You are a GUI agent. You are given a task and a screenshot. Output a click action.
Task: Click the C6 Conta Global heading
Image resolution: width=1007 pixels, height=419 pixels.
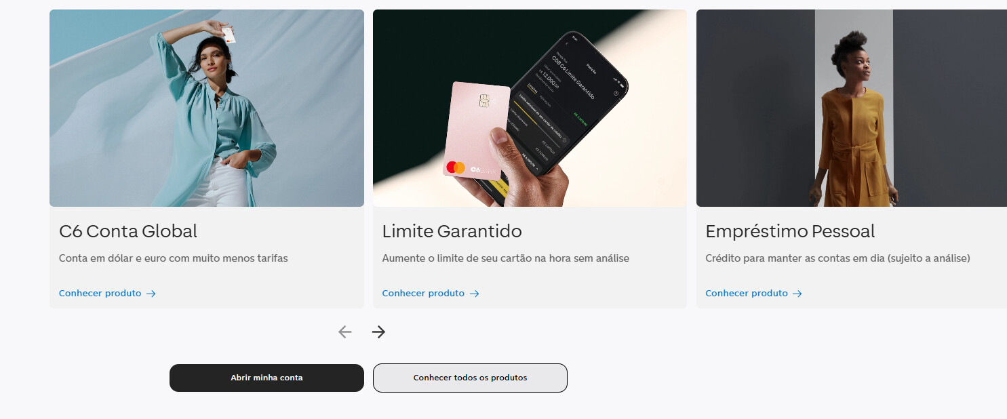point(128,231)
